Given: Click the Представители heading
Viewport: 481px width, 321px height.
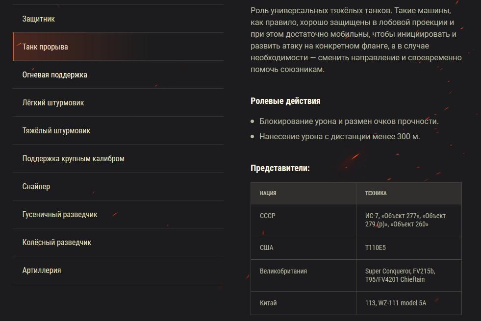Looking at the screenshot, I should (280, 168).
